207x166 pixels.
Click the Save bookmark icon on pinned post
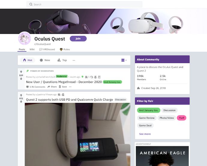pos(60,87)
